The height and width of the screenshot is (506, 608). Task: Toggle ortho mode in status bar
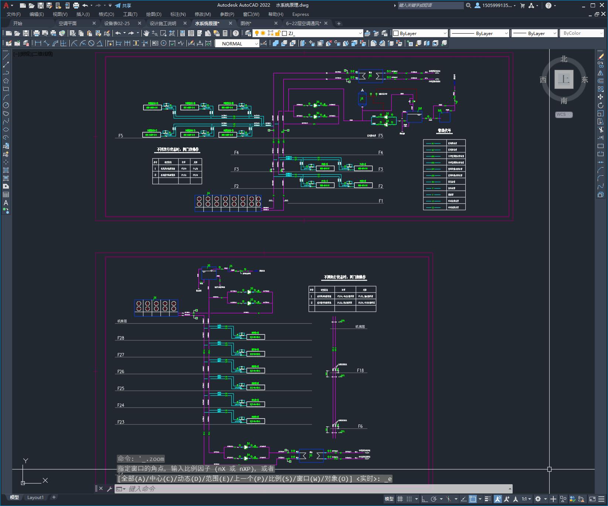pyautogui.click(x=425, y=499)
